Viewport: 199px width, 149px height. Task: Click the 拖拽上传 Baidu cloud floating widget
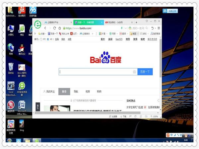click(170, 11)
